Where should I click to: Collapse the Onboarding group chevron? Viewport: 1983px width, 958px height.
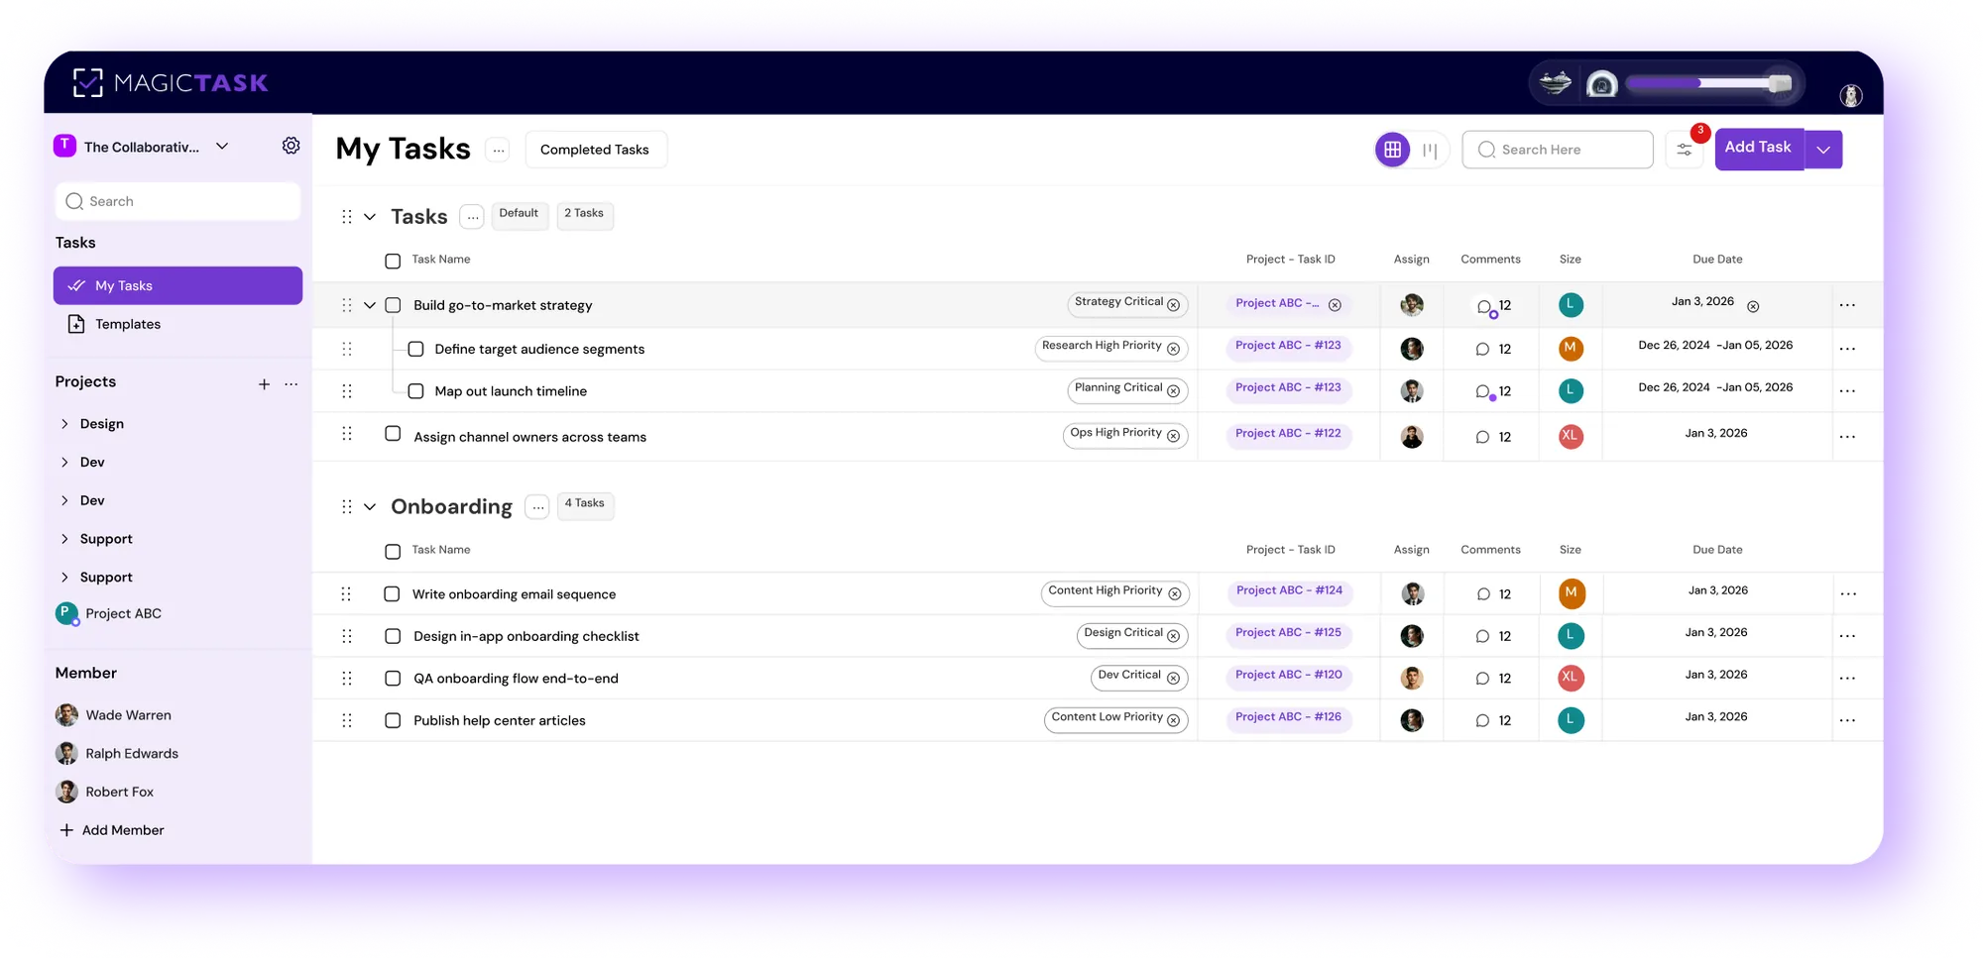(x=370, y=507)
